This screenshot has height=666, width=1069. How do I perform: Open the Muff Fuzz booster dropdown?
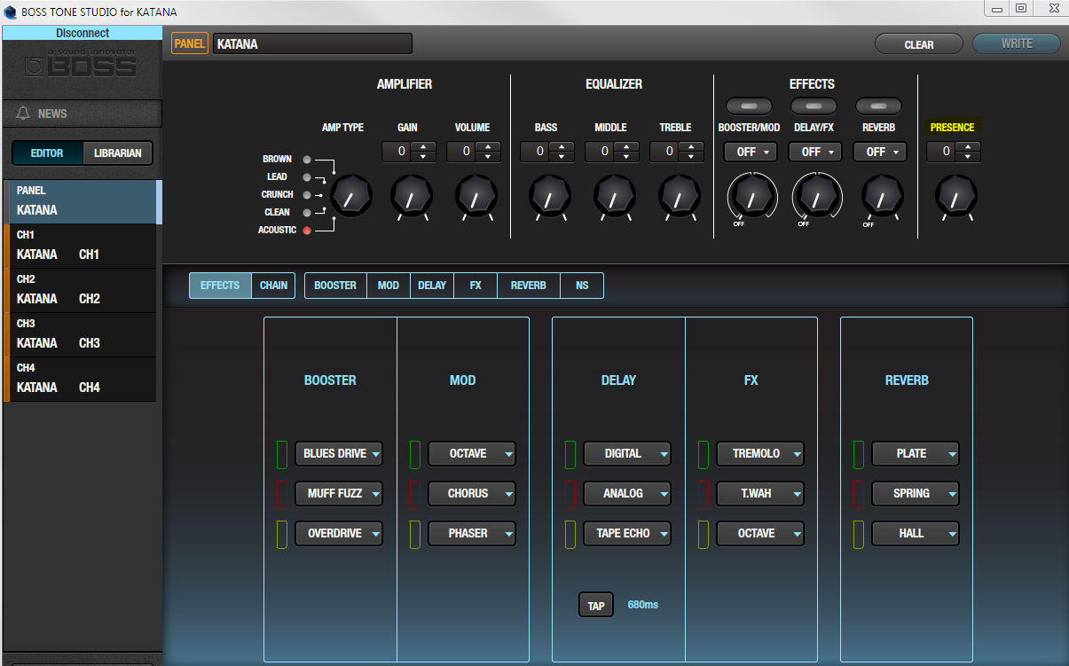coord(339,494)
